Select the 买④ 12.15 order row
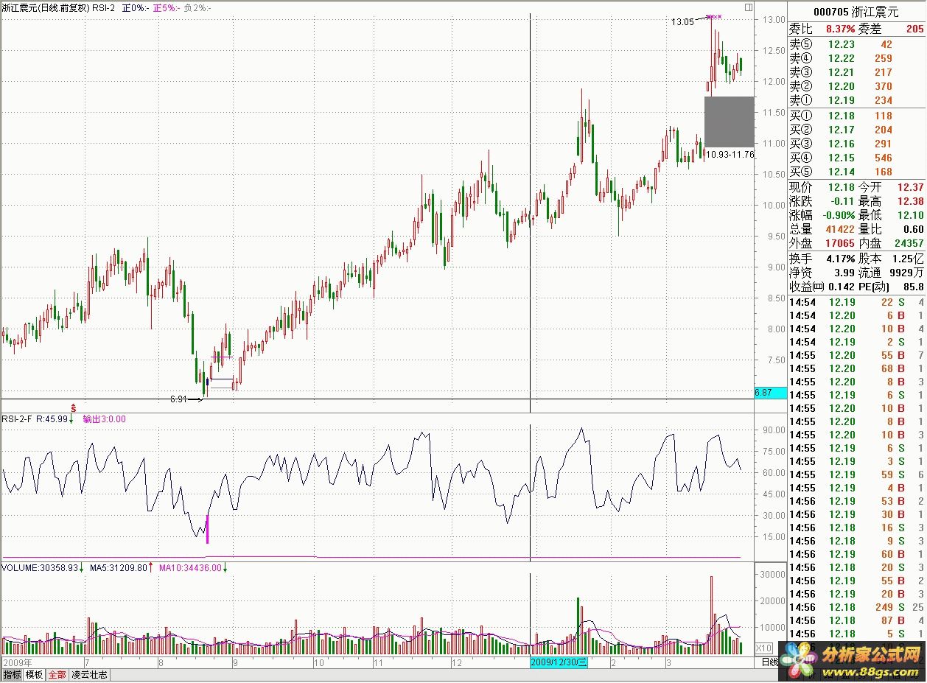 pos(856,158)
